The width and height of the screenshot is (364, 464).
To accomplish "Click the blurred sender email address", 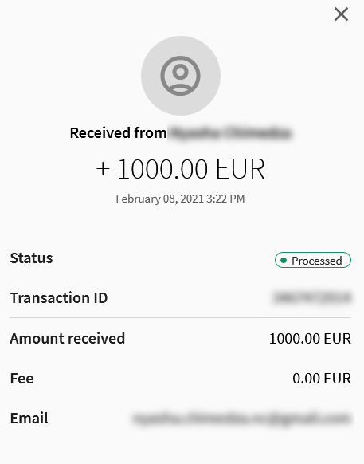I will pos(242,419).
